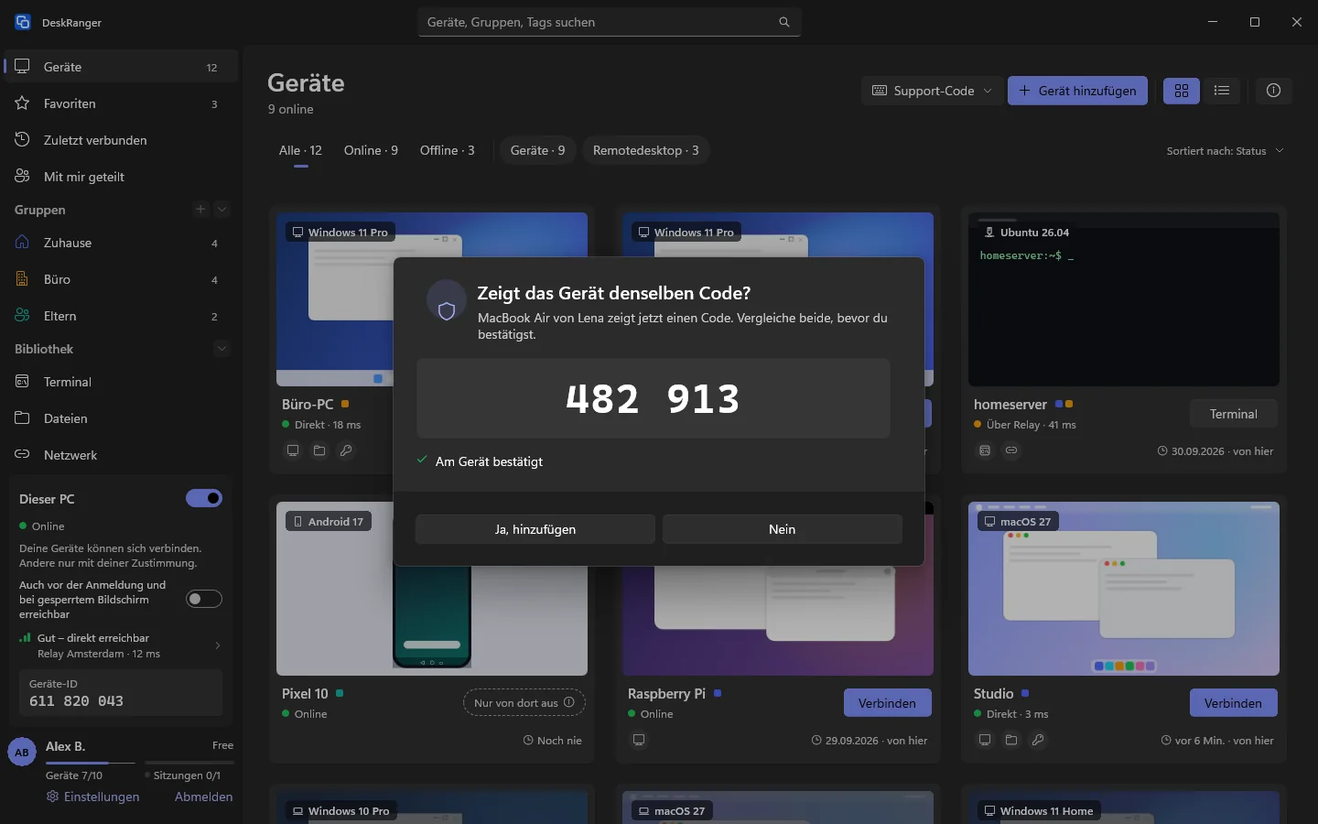Click the AB user avatar

22,753
